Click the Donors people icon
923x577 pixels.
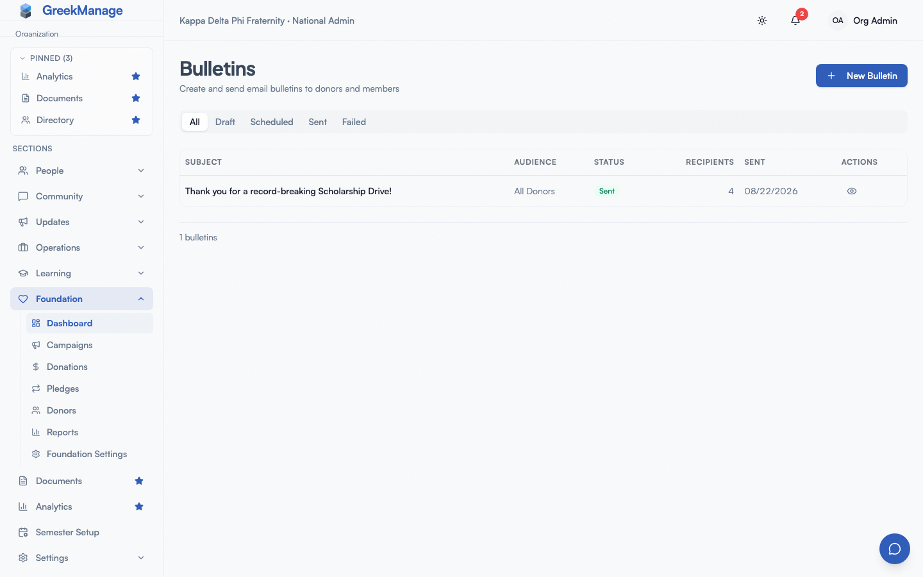pos(36,410)
